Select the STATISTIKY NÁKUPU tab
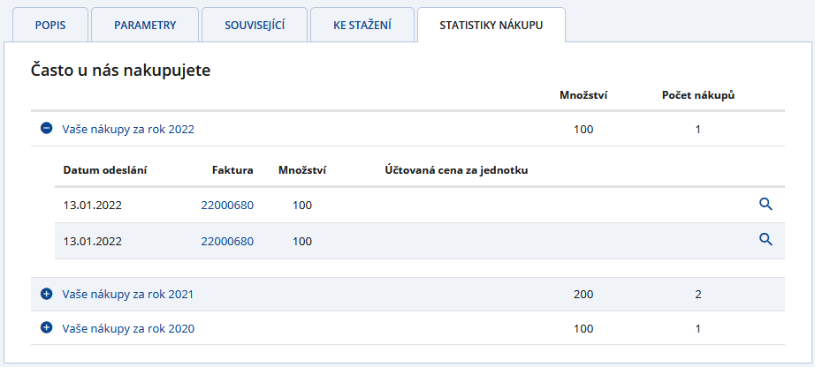Viewport: 815px width, 367px height. (491, 26)
